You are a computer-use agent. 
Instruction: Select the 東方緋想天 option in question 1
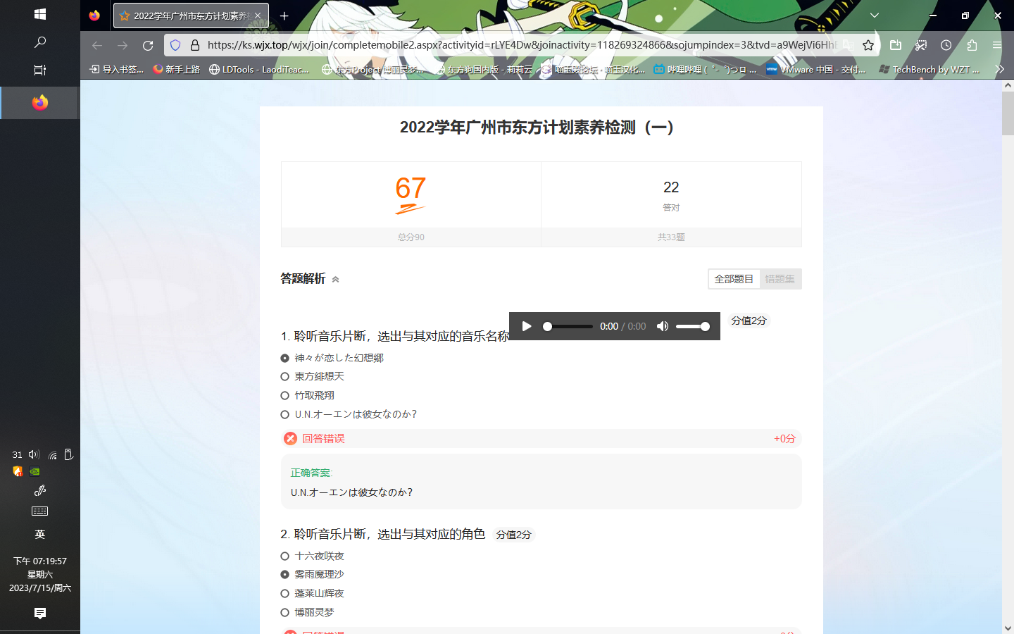point(284,376)
